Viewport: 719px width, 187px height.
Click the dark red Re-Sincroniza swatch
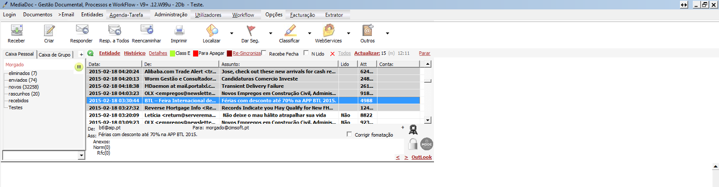pyautogui.click(x=230, y=53)
